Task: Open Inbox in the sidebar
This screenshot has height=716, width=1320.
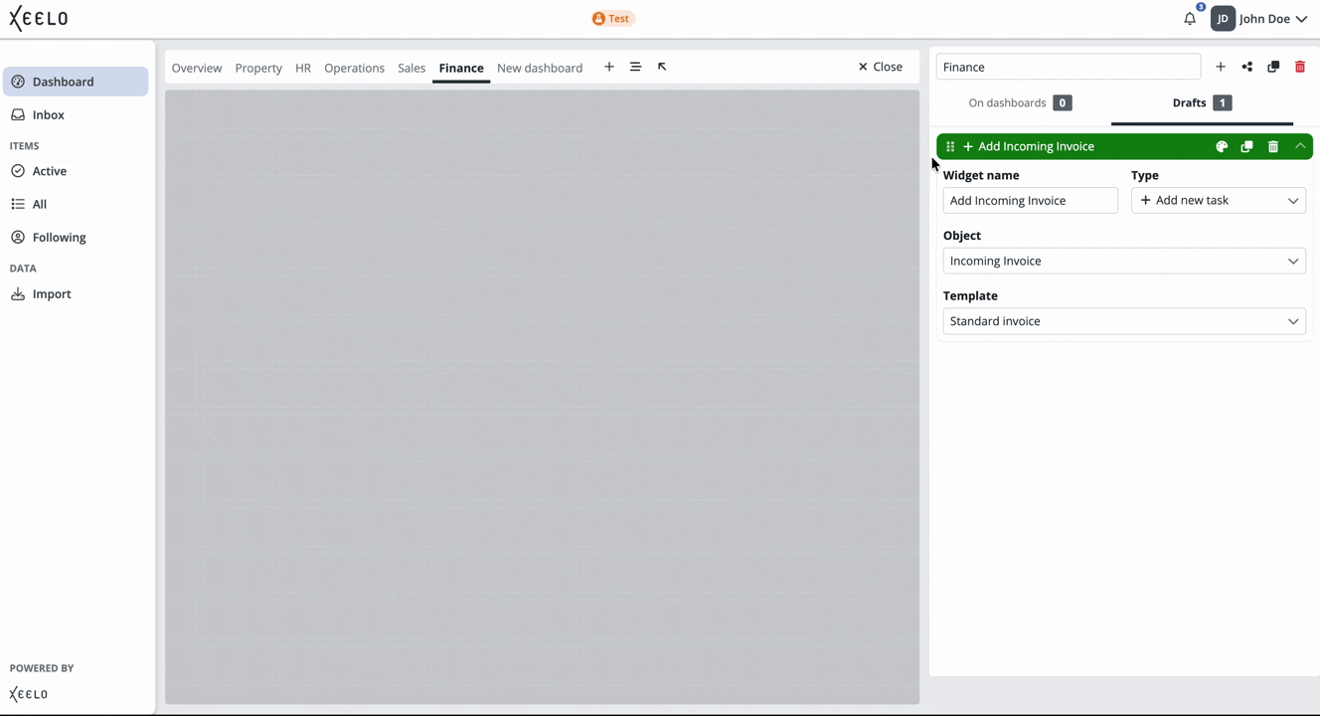Action: click(48, 115)
